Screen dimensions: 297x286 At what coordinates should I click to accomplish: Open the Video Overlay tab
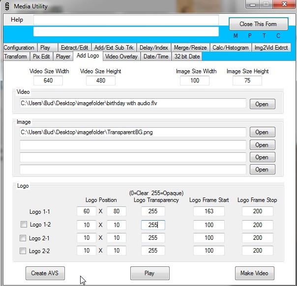(x=121, y=57)
